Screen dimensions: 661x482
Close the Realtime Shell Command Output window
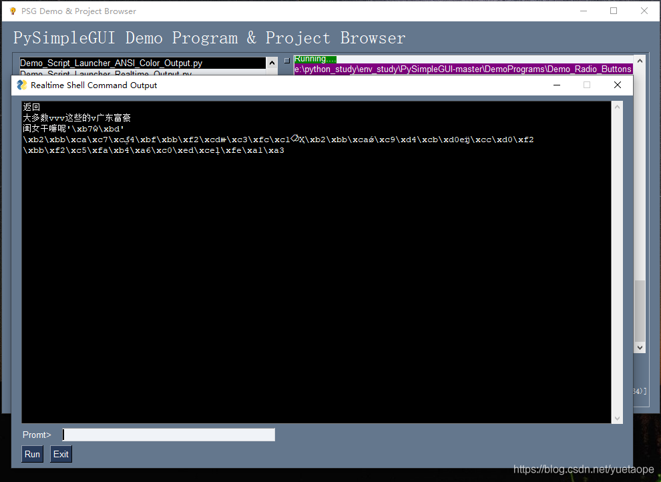pos(618,85)
